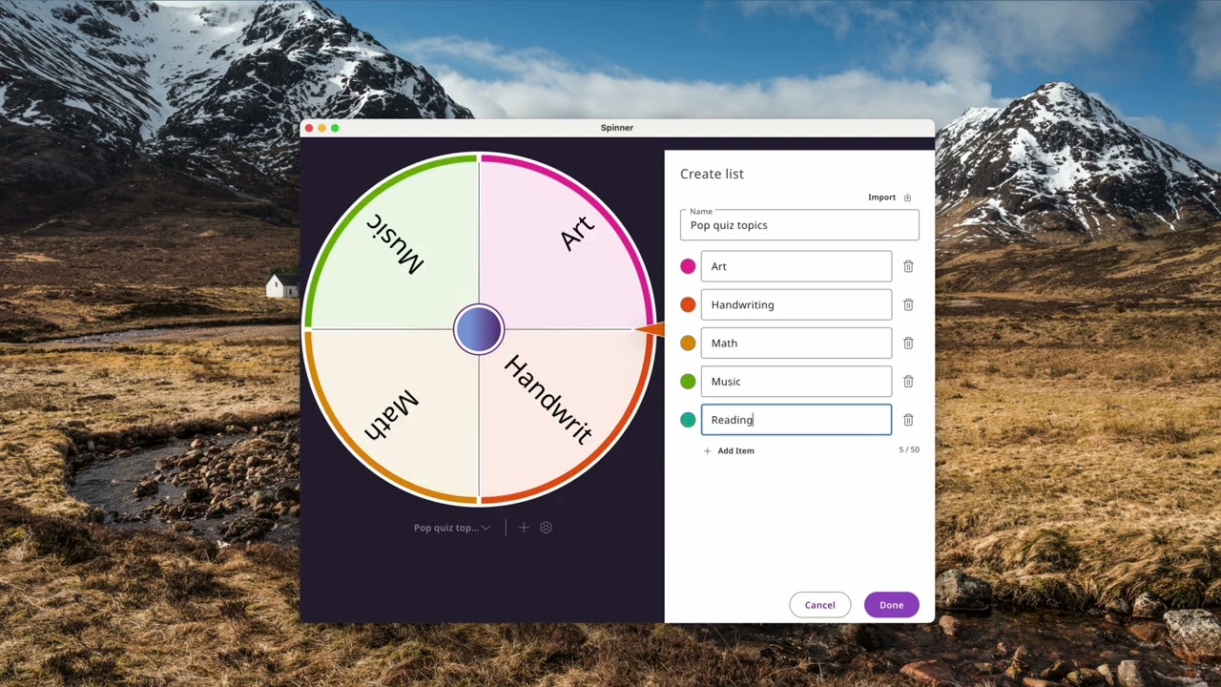Edit the Music text field
Viewport: 1221px width, 687px height.
pos(797,381)
